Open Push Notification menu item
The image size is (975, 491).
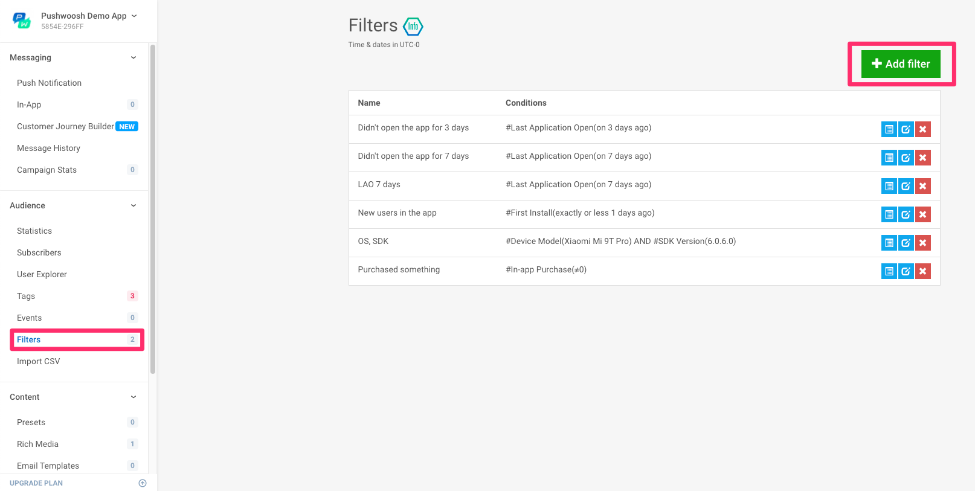click(49, 83)
